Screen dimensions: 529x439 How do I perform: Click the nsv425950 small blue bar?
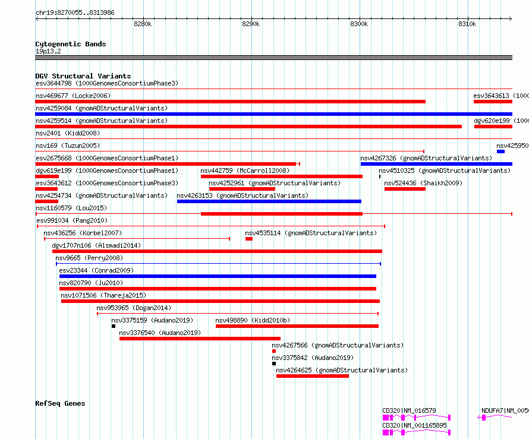pos(500,151)
